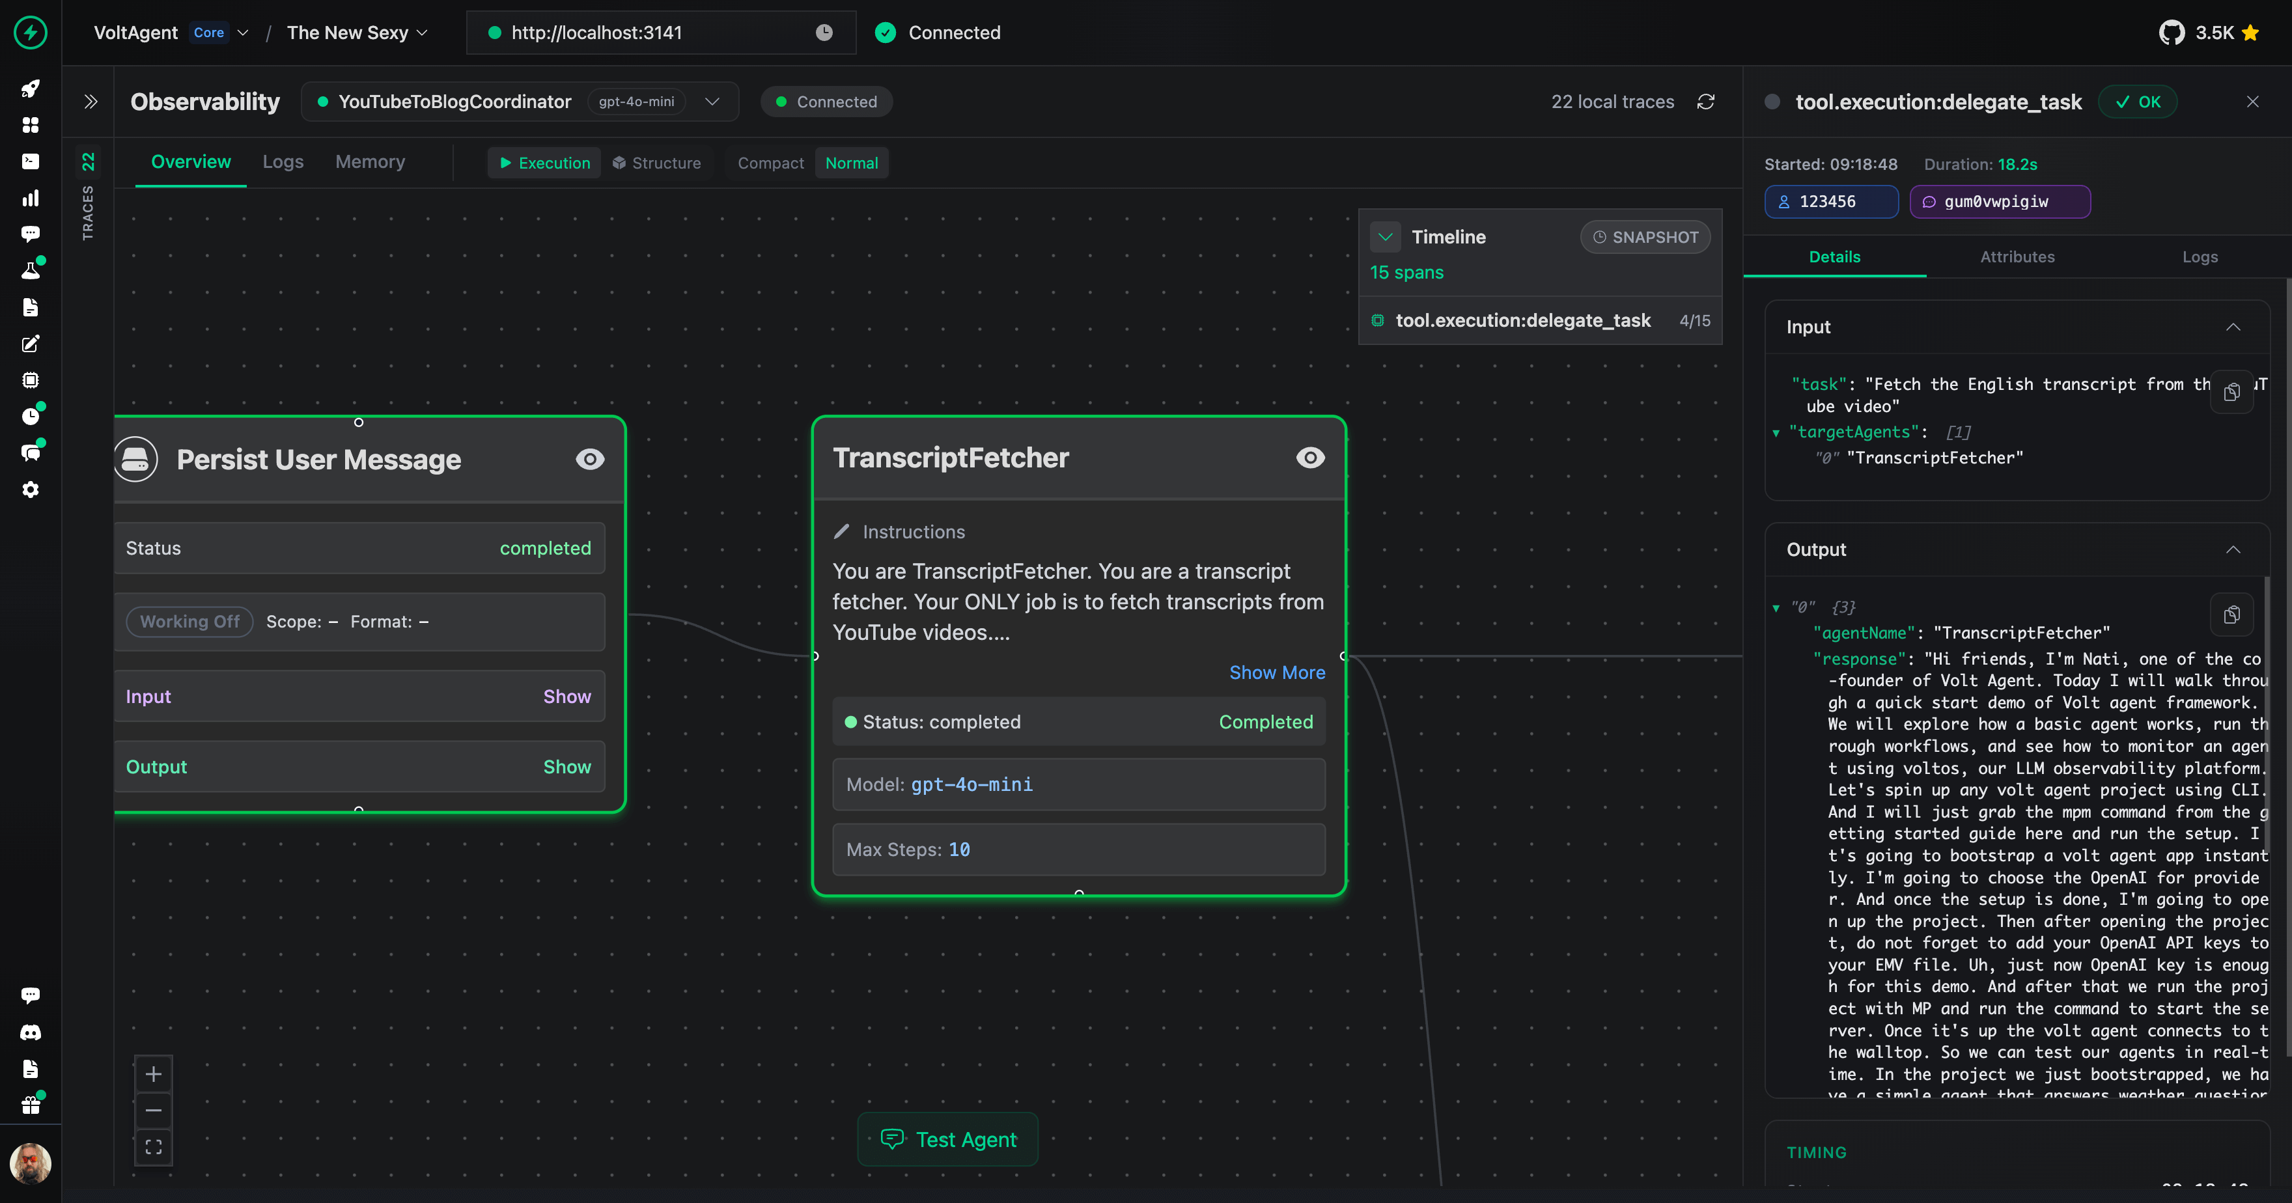Click the Test Agent button
This screenshot has width=2292, height=1203.
click(947, 1139)
